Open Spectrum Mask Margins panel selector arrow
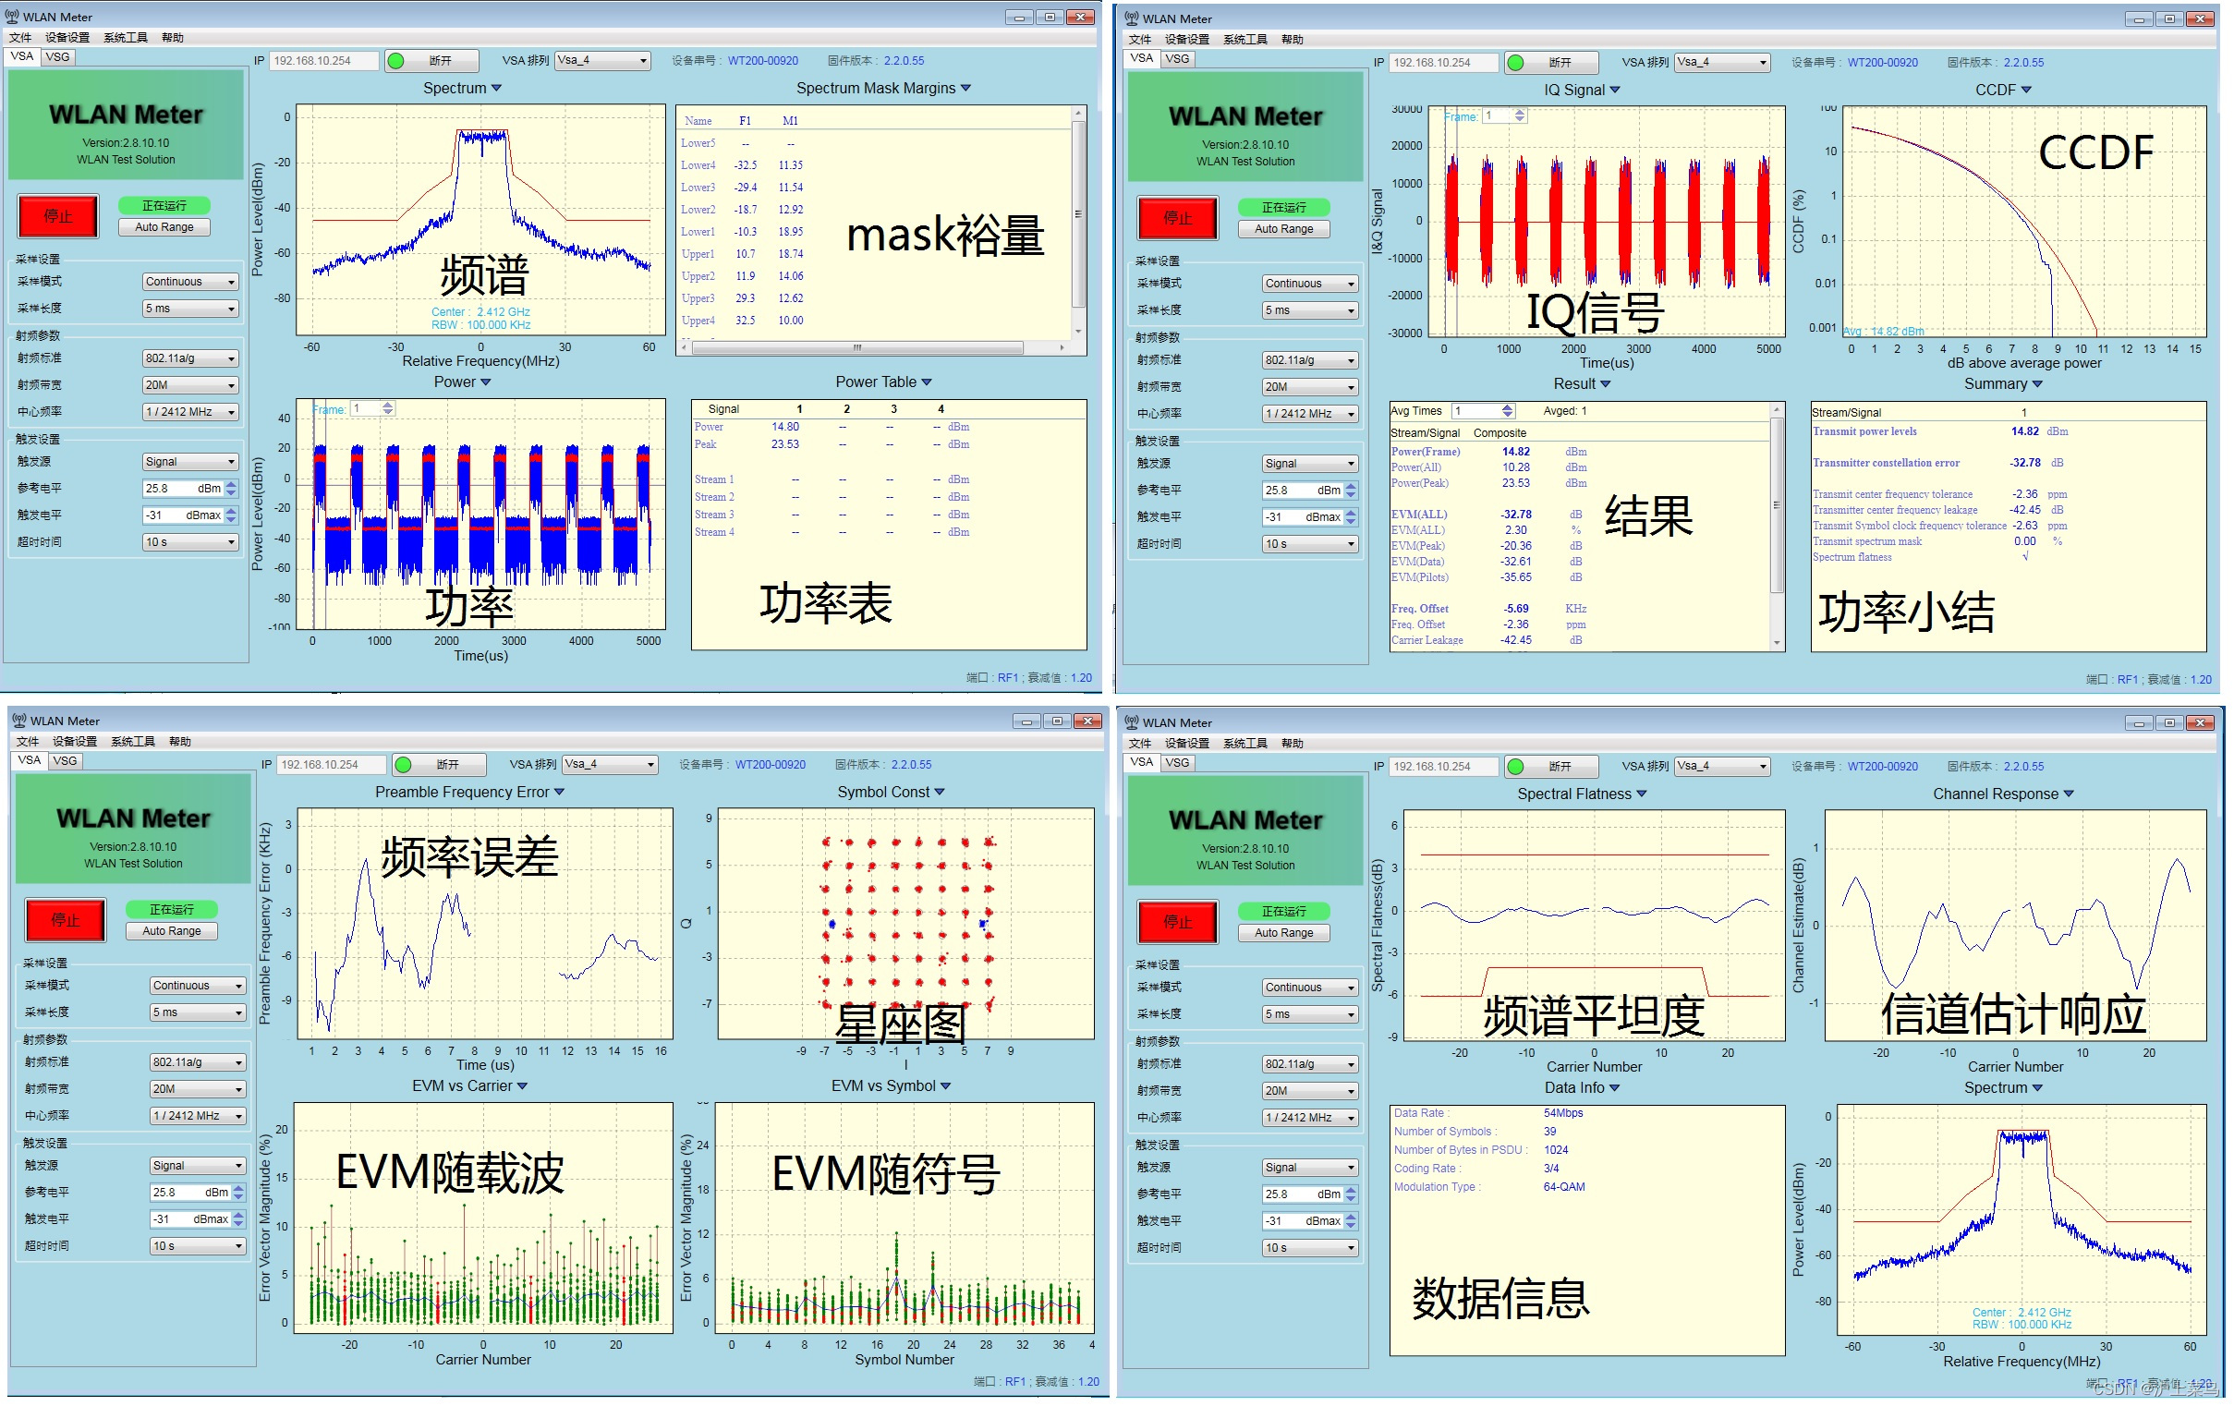 point(965,88)
